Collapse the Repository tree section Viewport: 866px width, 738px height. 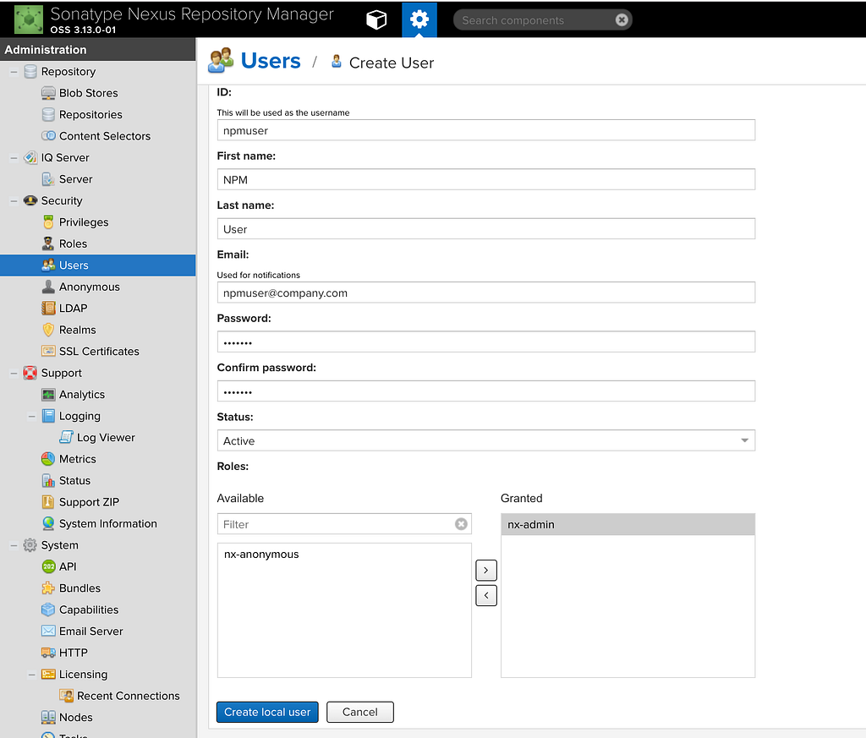click(x=14, y=72)
